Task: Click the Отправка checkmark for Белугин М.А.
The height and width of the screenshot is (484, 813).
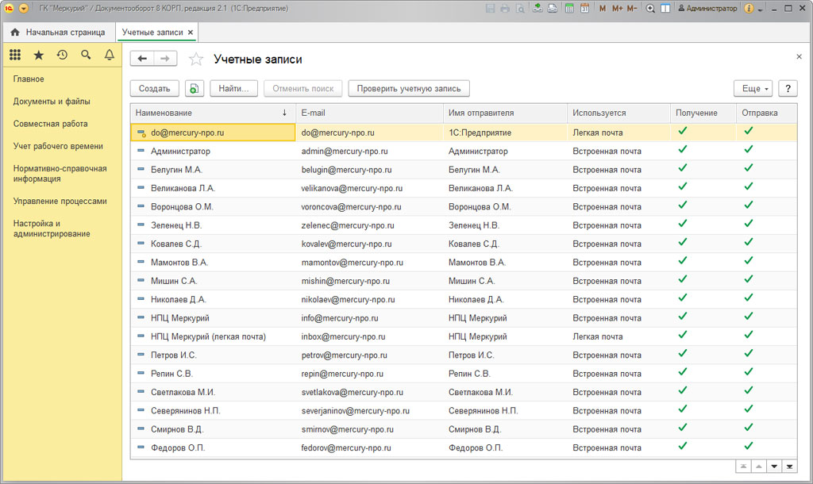Action: pyautogui.click(x=748, y=169)
